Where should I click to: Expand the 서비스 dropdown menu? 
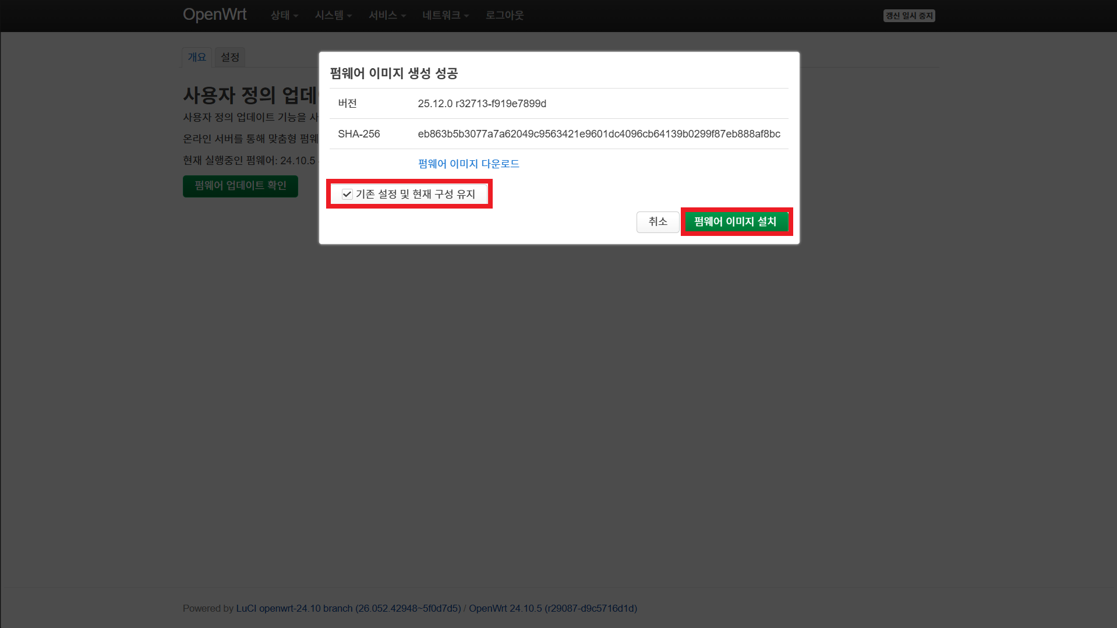[387, 16]
